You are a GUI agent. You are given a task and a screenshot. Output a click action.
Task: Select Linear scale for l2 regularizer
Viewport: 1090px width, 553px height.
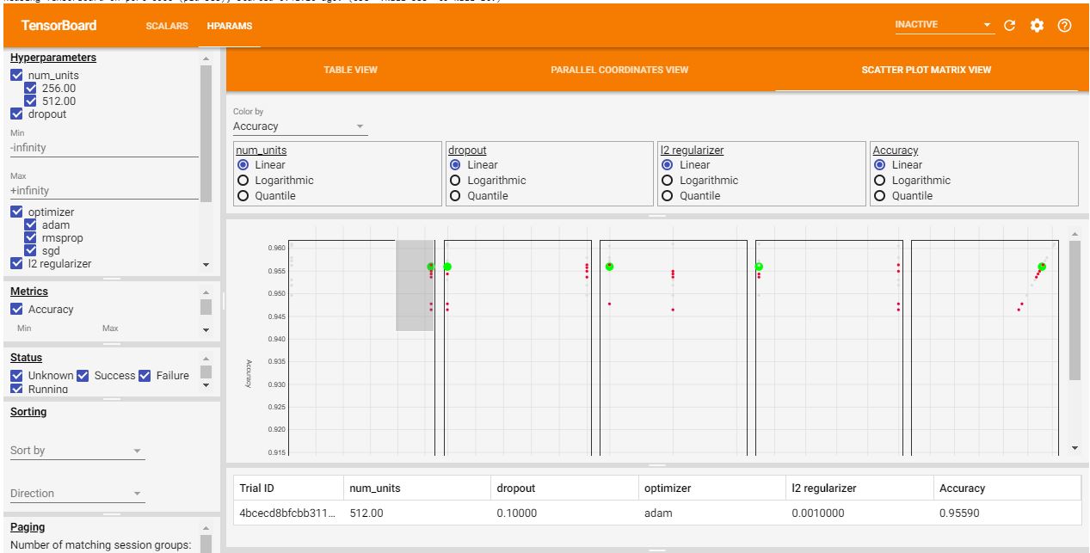pyautogui.click(x=668, y=165)
